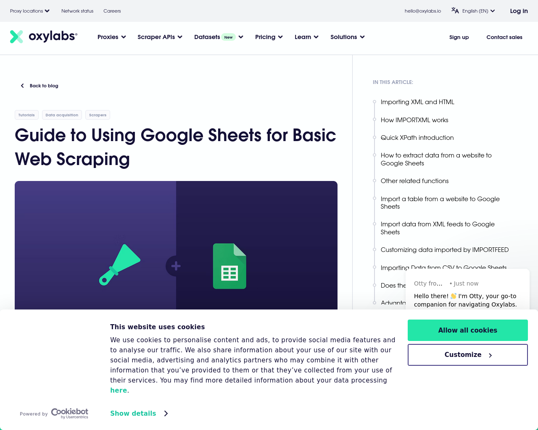
Task: Click the language translate icon
Action: coord(455,10)
